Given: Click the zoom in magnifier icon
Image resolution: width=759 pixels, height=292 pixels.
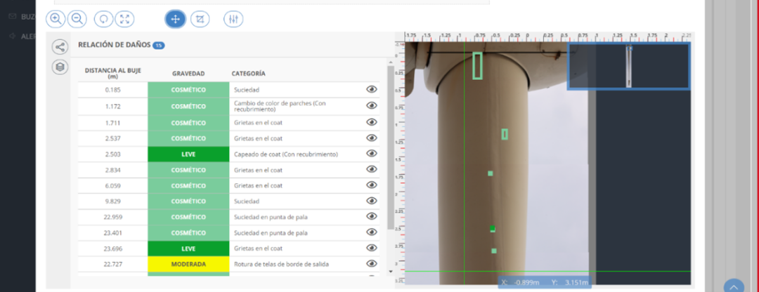Looking at the screenshot, I should tap(56, 19).
